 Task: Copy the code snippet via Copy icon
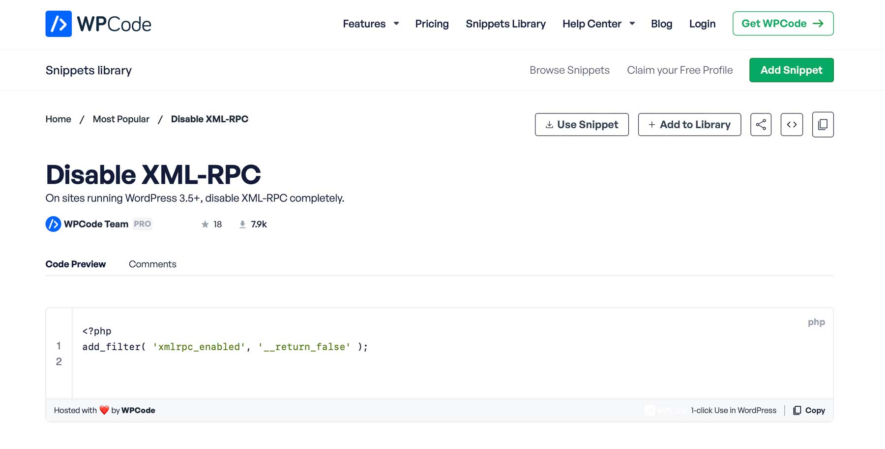tap(796, 410)
